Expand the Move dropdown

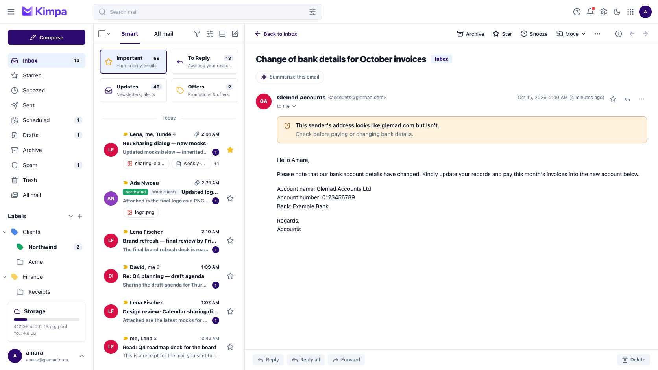[571, 34]
